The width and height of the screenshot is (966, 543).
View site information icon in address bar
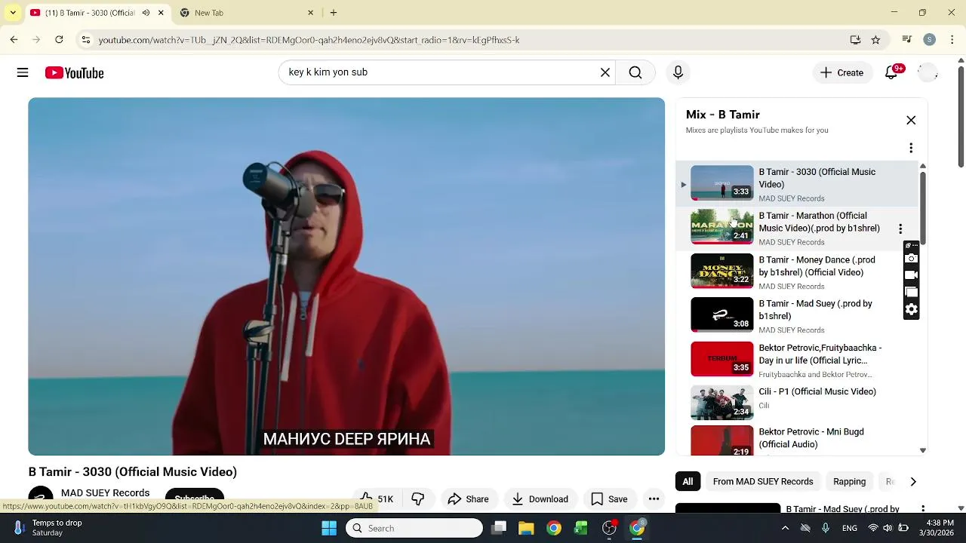[86, 40]
